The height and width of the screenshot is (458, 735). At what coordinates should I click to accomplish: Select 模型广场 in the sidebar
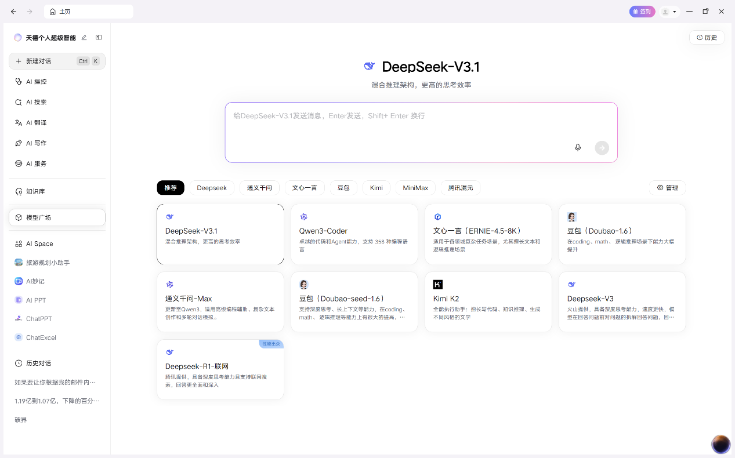click(57, 217)
